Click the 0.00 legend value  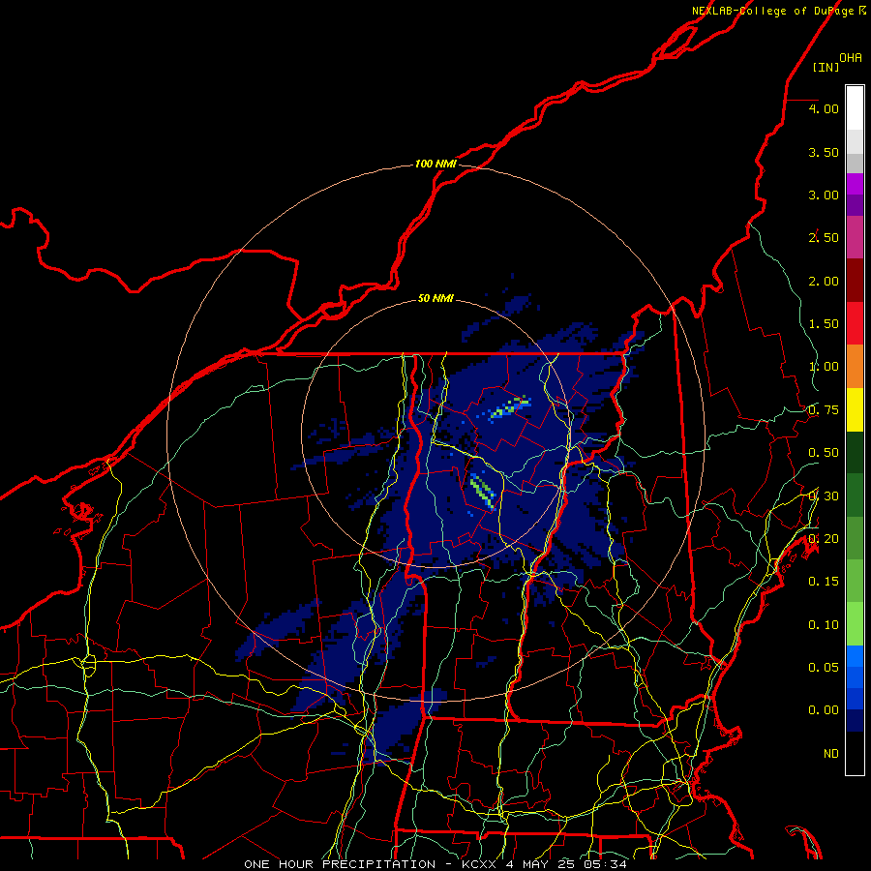pos(824,710)
